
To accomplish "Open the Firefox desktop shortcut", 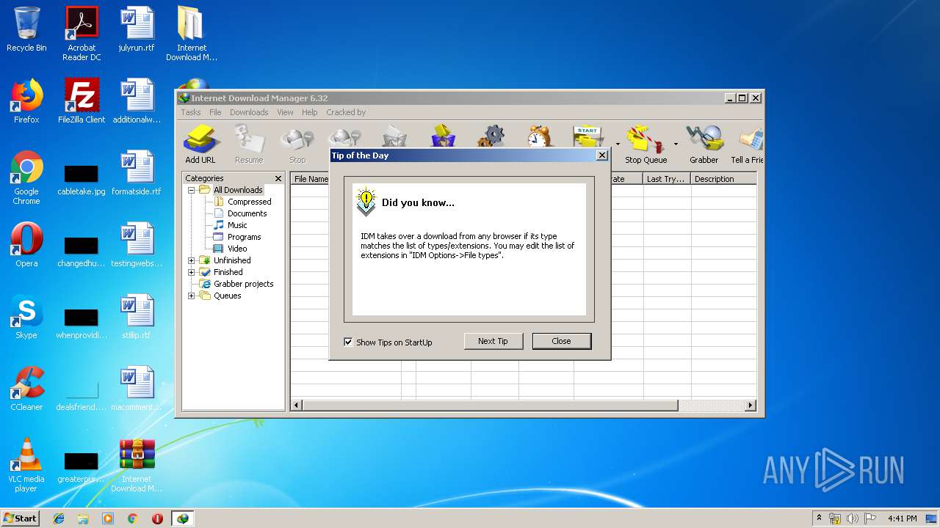I will click(x=26, y=101).
